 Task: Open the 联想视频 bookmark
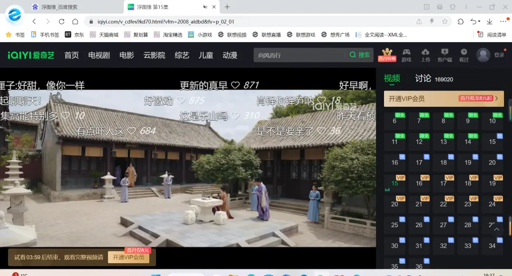coord(232,35)
